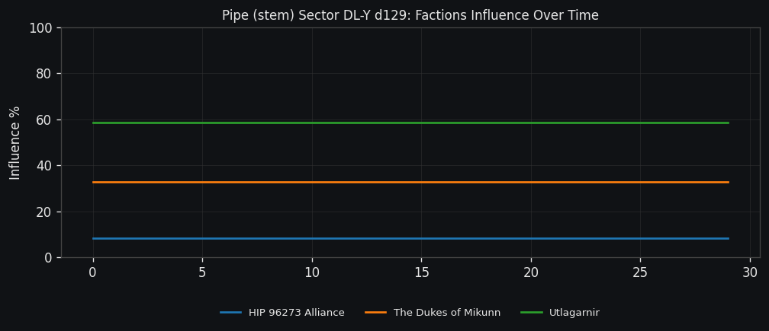Click the 20 tick on the y-axis
Image resolution: width=769 pixels, height=331 pixels.
click(x=43, y=212)
